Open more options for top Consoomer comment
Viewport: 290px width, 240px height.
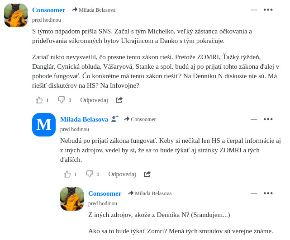268,9
